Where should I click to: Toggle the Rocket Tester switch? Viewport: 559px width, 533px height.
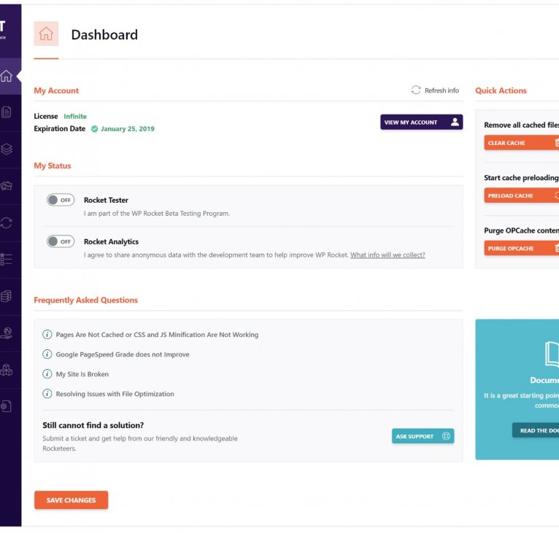[x=61, y=200]
